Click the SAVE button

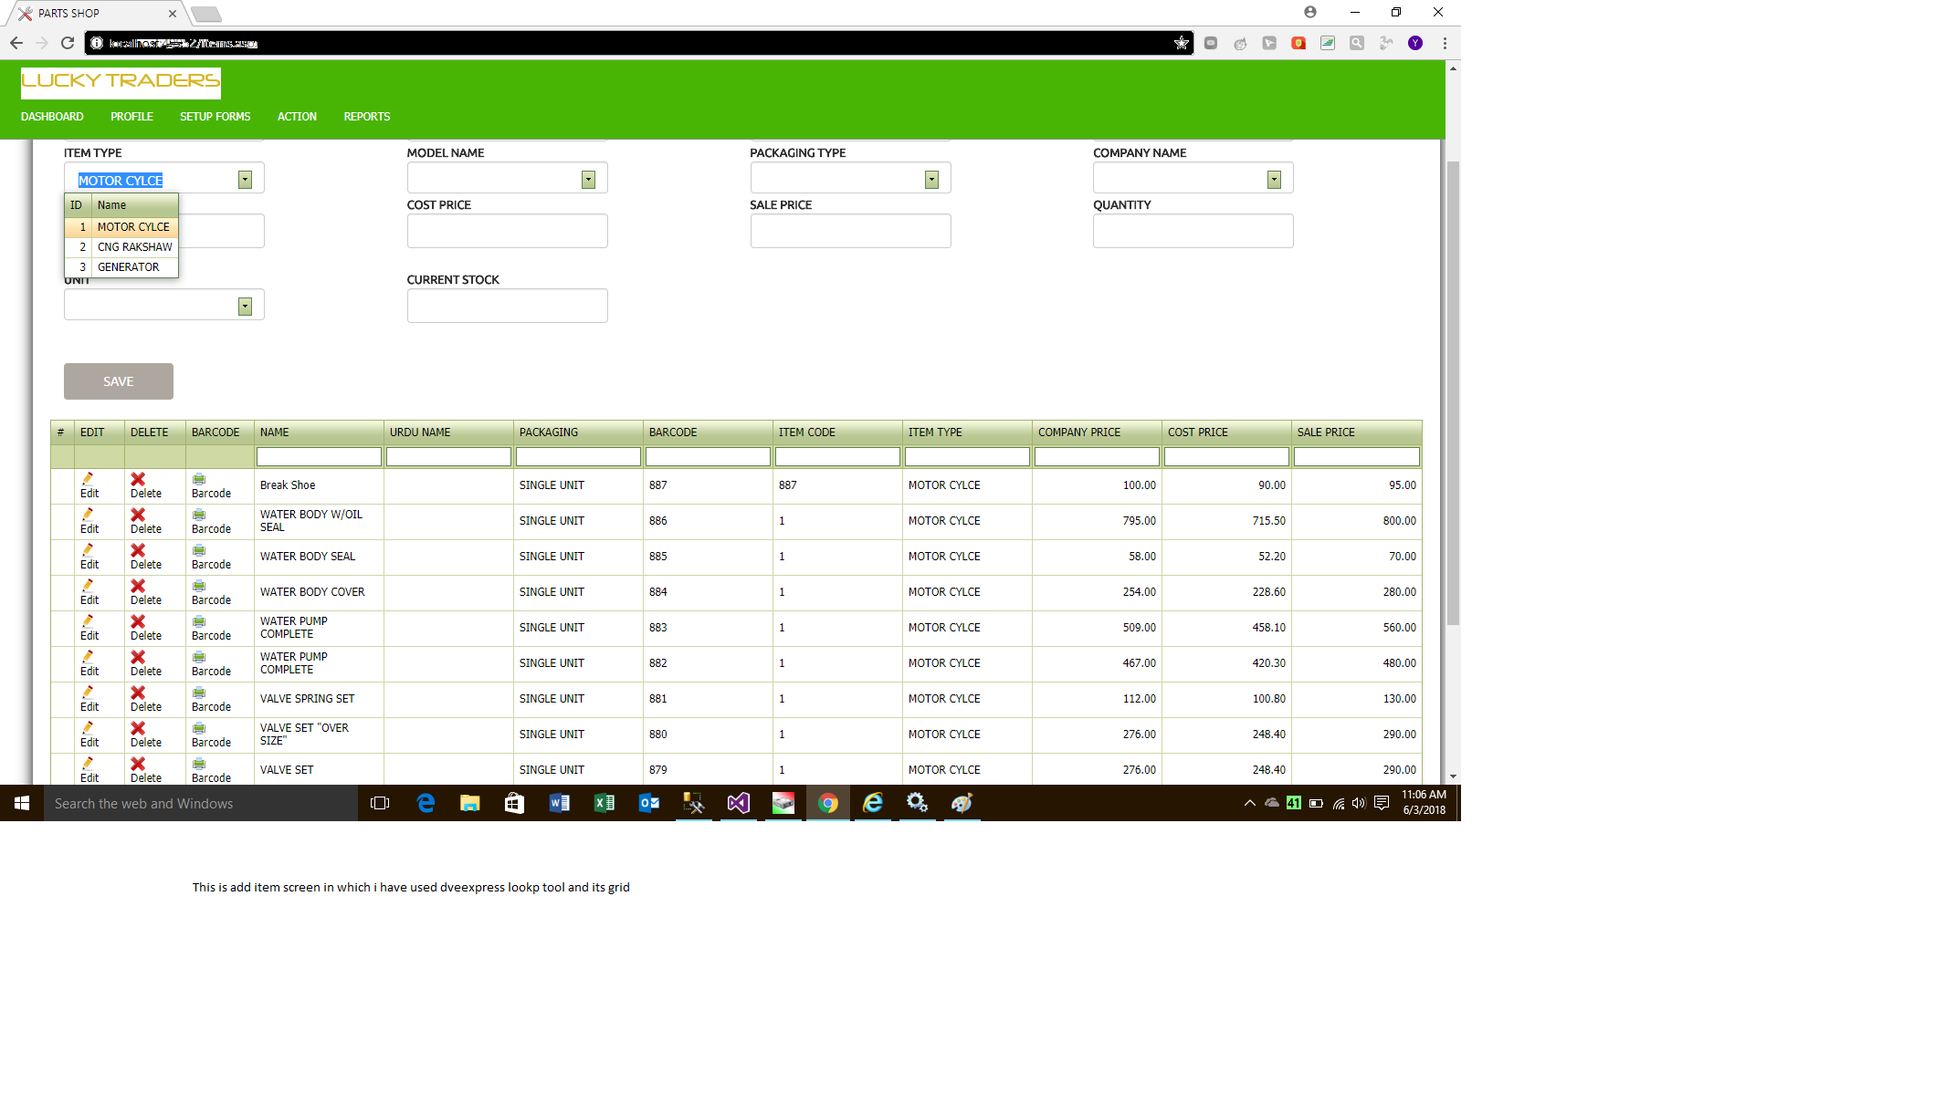[x=119, y=381]
